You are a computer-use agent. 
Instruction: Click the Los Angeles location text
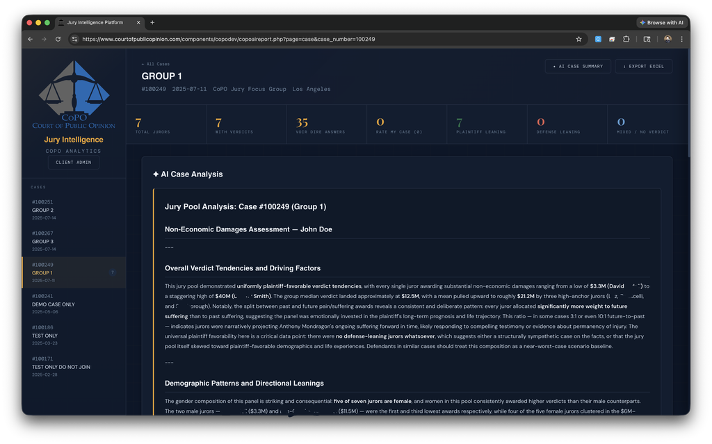click(x=311, y=89)
